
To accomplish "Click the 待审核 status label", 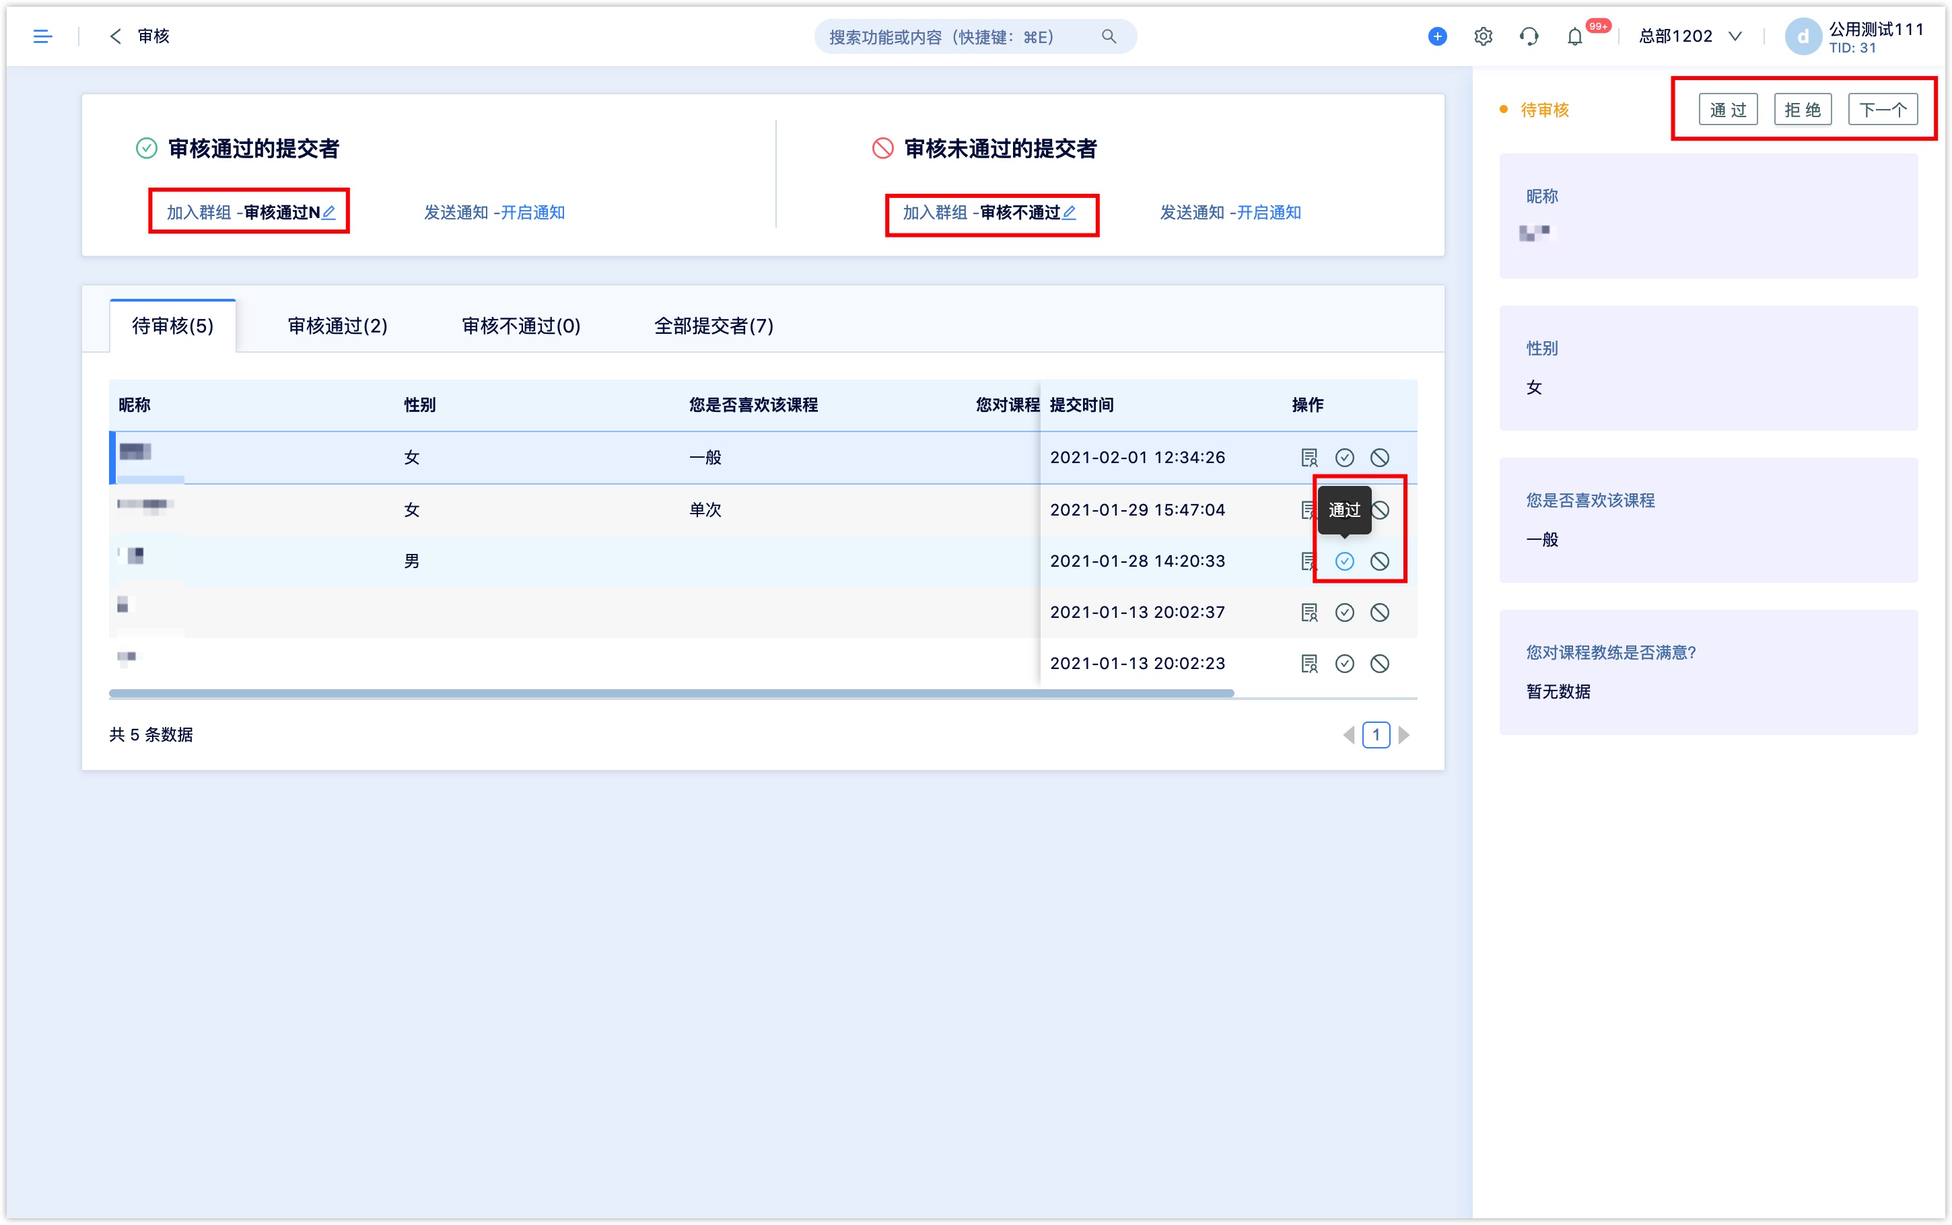I will [1544, 110].
